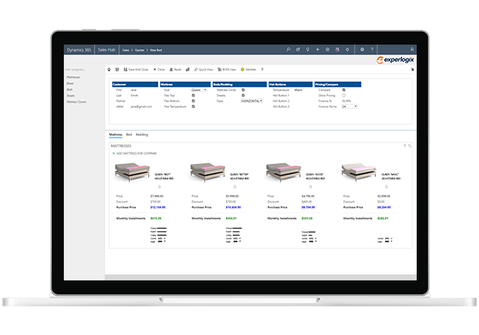The width and height of the screenshot is (479, 335).
Task: Toggle the Flex Bottom checkbox
Action: click(x=194, y=101)
